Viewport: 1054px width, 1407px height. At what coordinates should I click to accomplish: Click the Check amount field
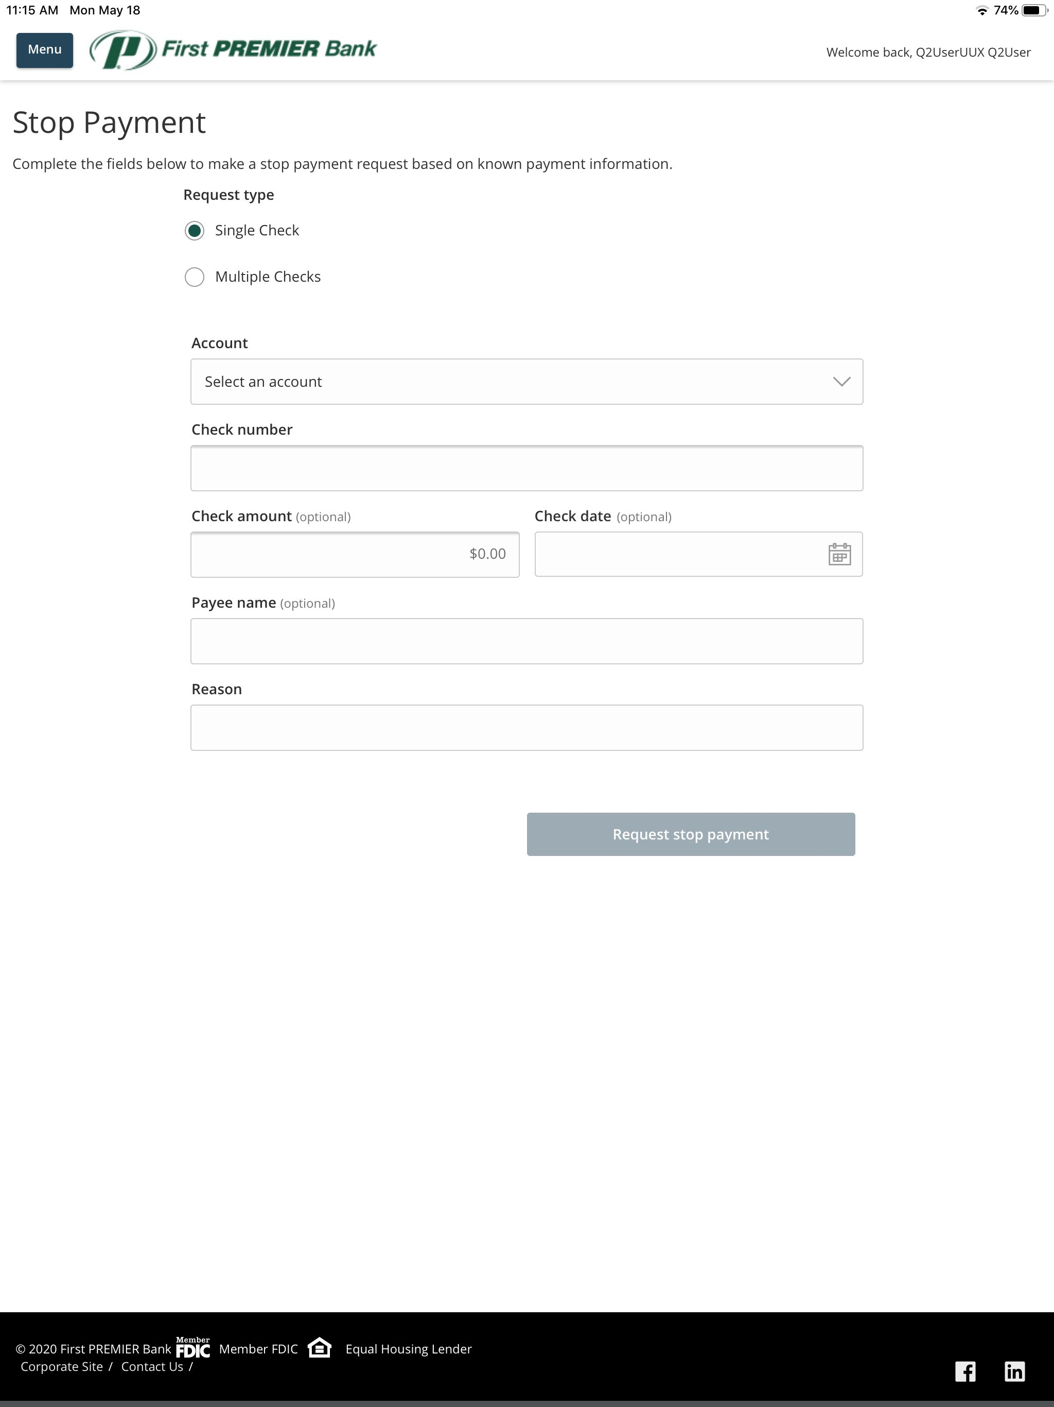click(x=355, y=555)
